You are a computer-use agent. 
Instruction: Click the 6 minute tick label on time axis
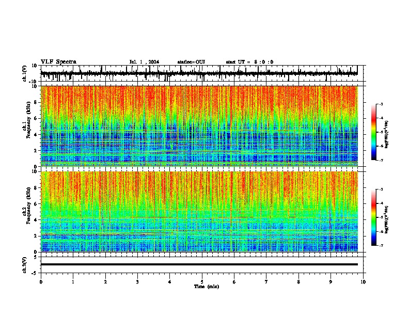coord(234,282)
